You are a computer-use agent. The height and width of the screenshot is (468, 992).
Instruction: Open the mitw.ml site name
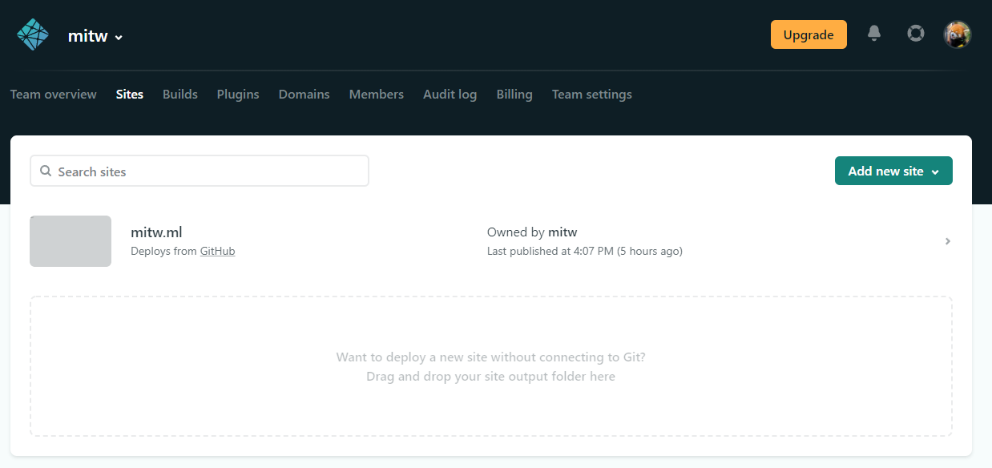(156, 232)
